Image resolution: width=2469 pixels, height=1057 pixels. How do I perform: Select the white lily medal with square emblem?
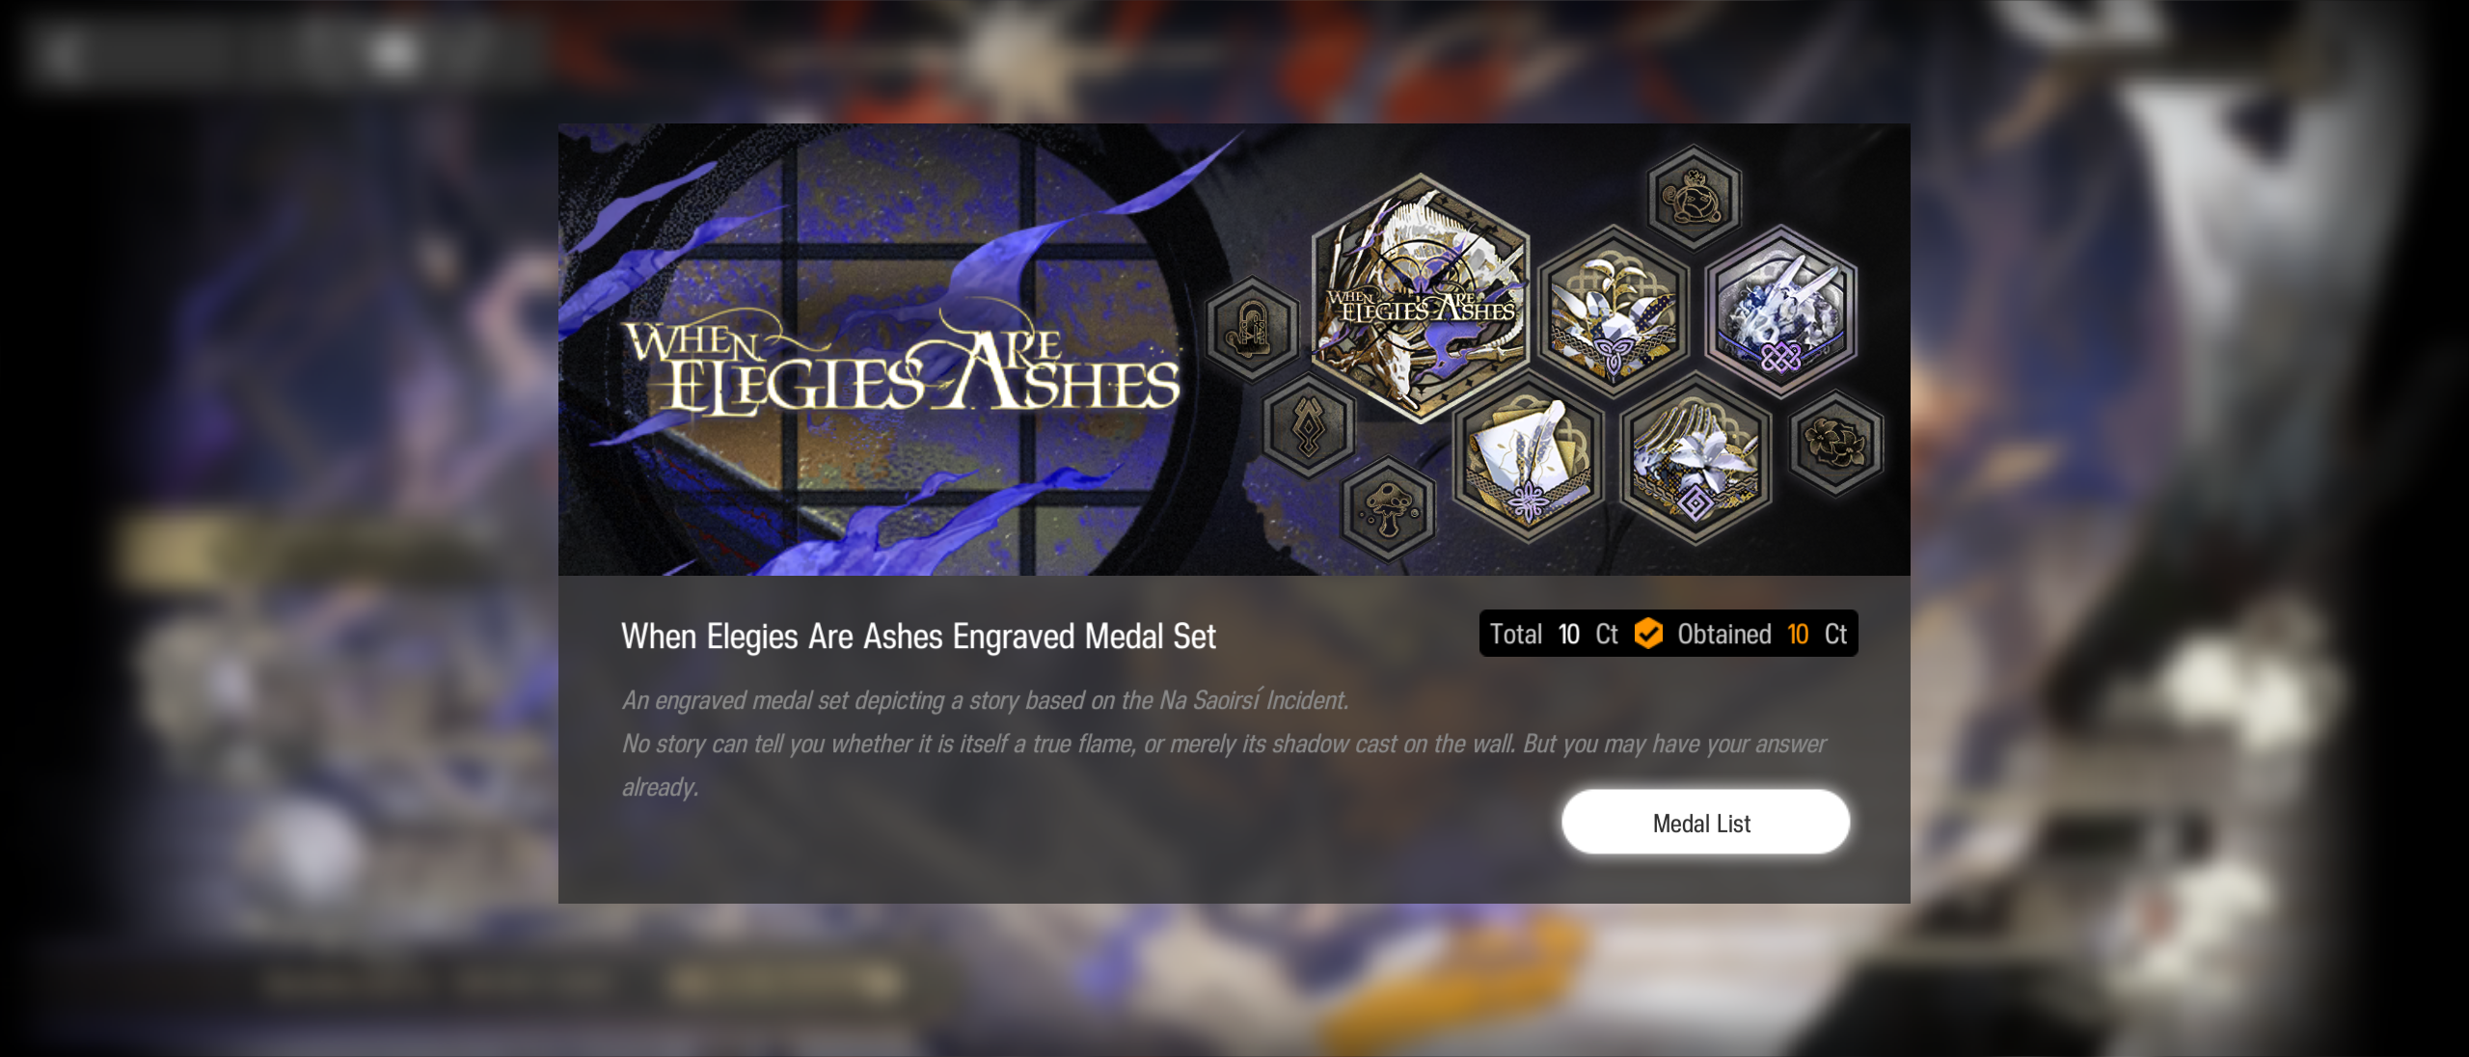pos(1695,460)
